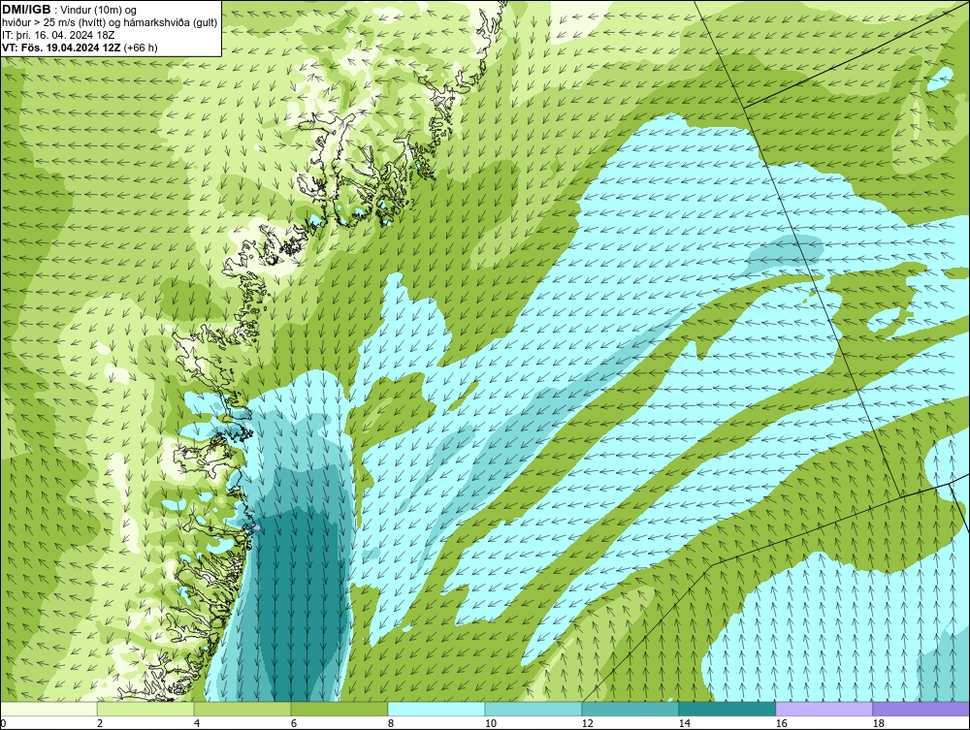Click the 4–6 m/s green legend swatch
Viewport: 970px width, 730px height.
[x=242, y=709]
